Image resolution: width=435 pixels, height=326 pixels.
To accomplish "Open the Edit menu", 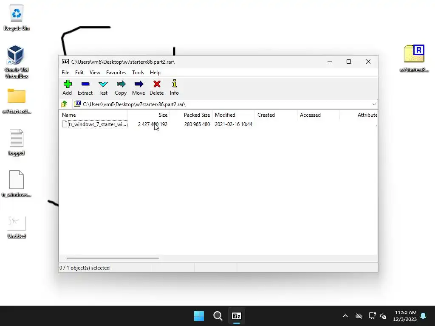I will [x=79, y=72].
